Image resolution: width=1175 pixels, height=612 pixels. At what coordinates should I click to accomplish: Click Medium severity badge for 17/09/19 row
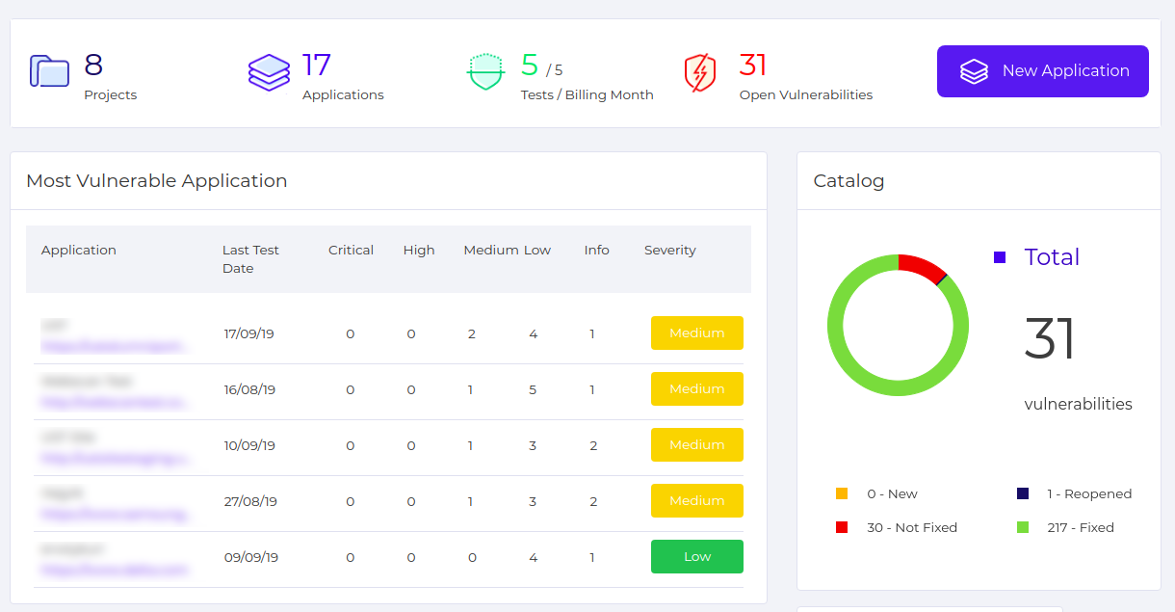click(x=696, y=333)
